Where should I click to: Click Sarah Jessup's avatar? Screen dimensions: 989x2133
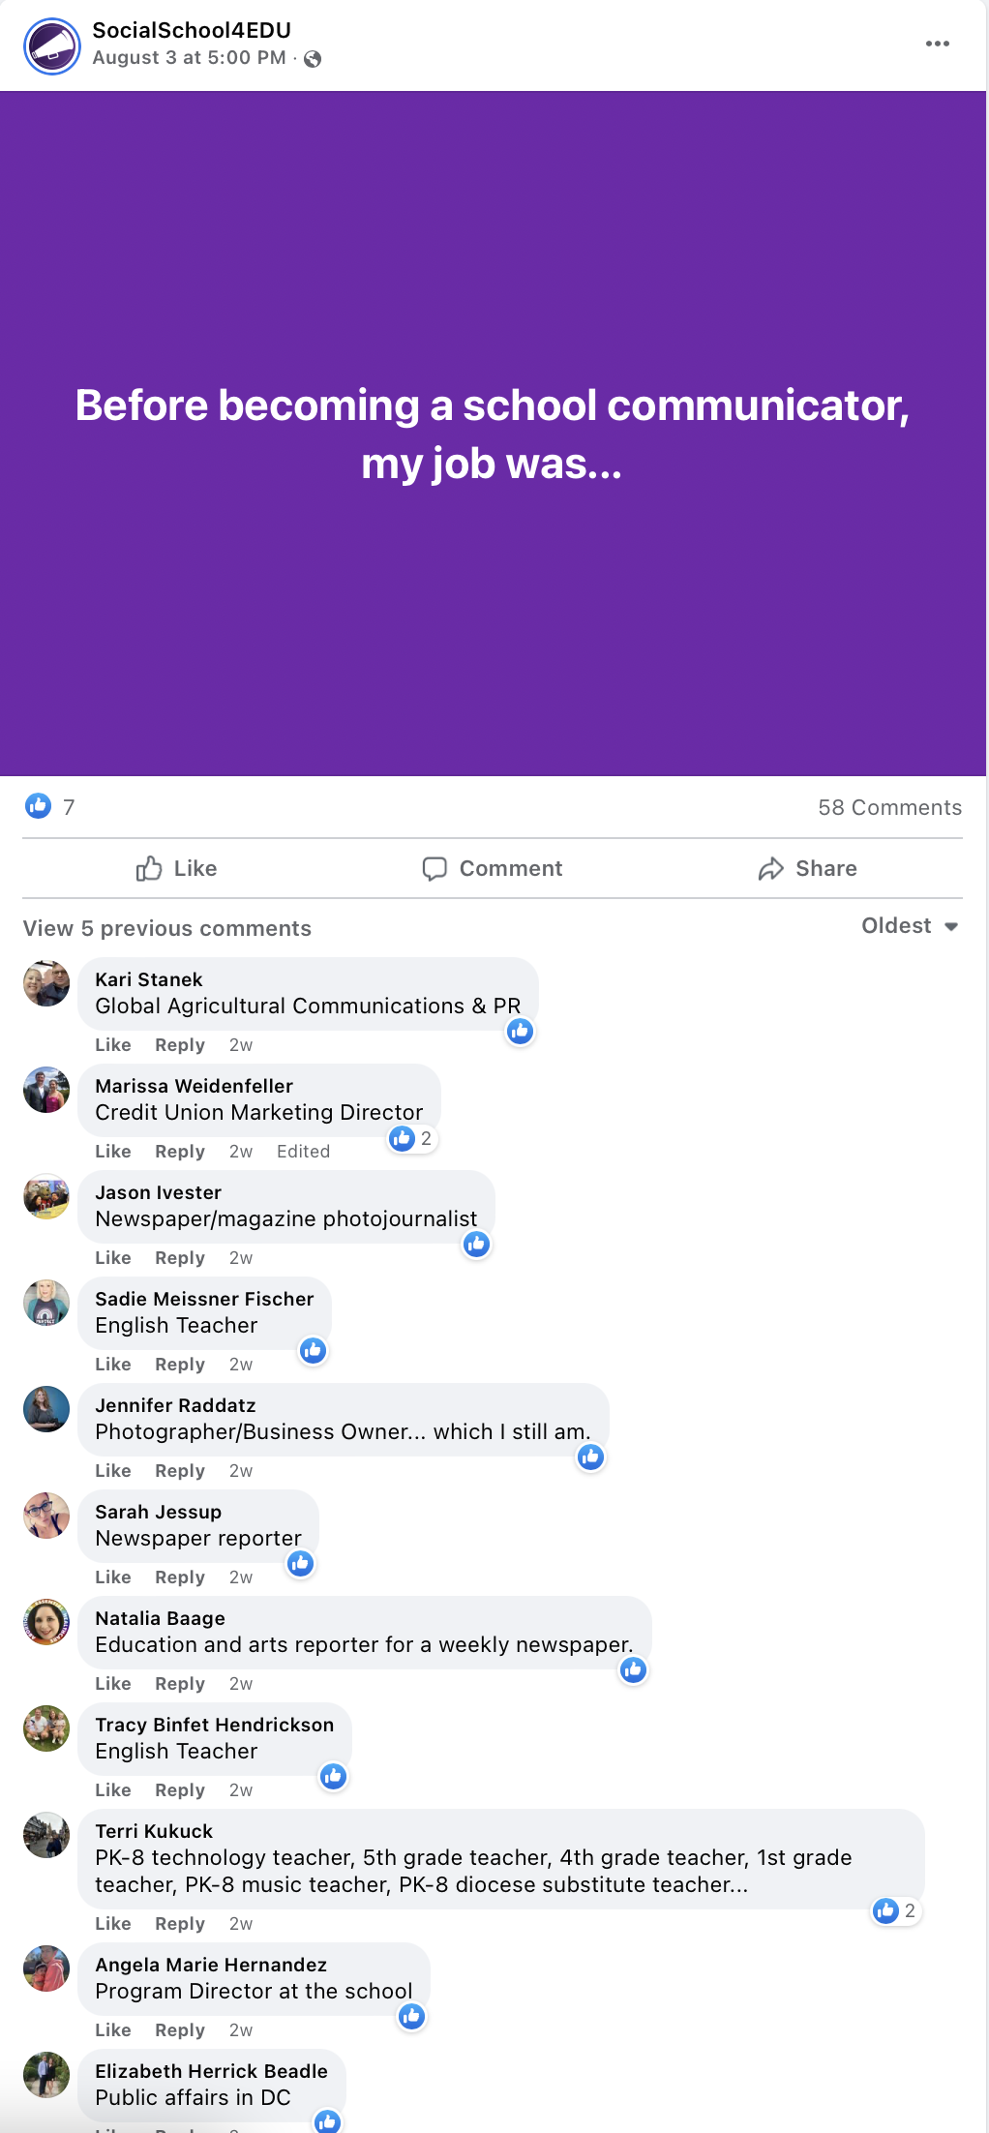[x=46, y=1516]
